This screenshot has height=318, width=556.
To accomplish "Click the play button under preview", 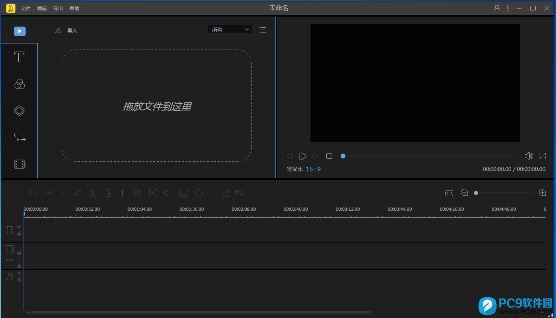I will (302, 156).
